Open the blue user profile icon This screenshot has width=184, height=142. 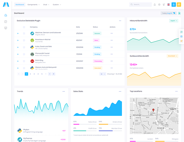(174, 5)
